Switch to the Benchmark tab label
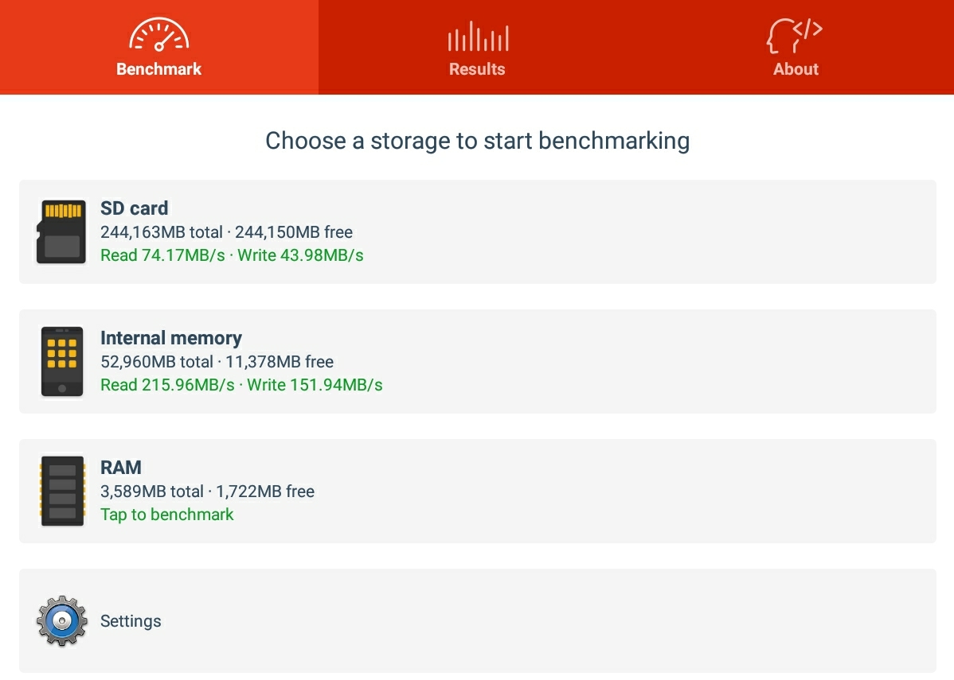This screenshot has height=680, width=954. pyautogui.click(x=158, y=69)
